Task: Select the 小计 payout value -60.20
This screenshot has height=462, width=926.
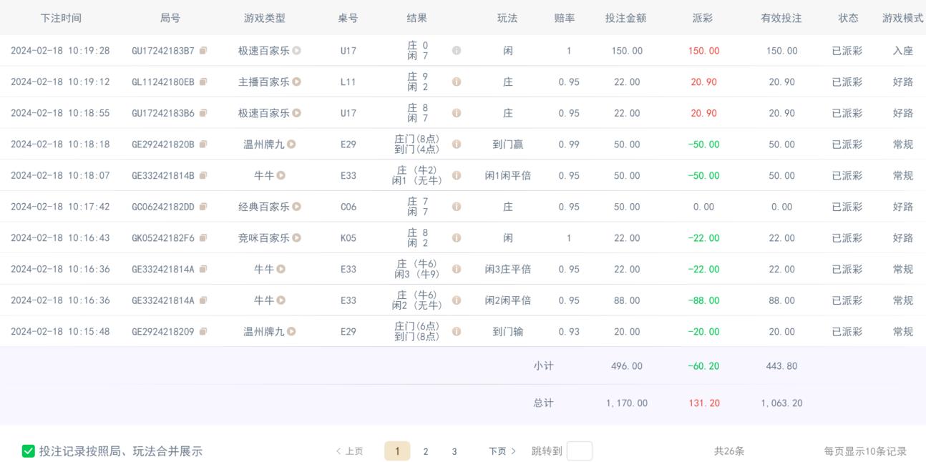Action: 703,366
